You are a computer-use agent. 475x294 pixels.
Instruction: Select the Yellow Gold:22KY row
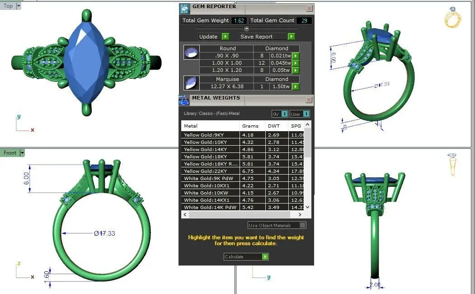point(243,171)
